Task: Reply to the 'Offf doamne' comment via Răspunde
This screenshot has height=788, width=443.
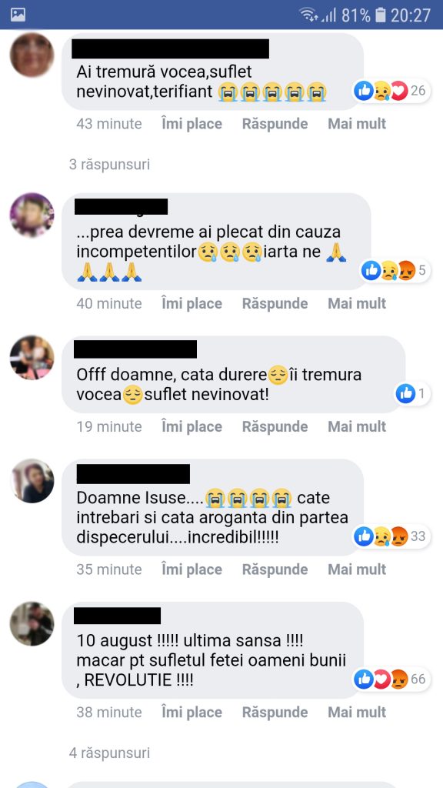Action: (275, 426)
